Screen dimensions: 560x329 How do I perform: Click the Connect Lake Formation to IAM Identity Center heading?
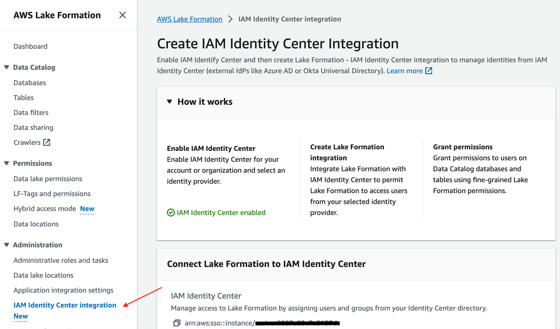tap(266, 264)
